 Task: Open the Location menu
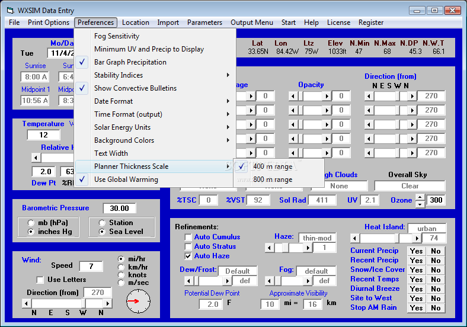click(x=136, y=23)
